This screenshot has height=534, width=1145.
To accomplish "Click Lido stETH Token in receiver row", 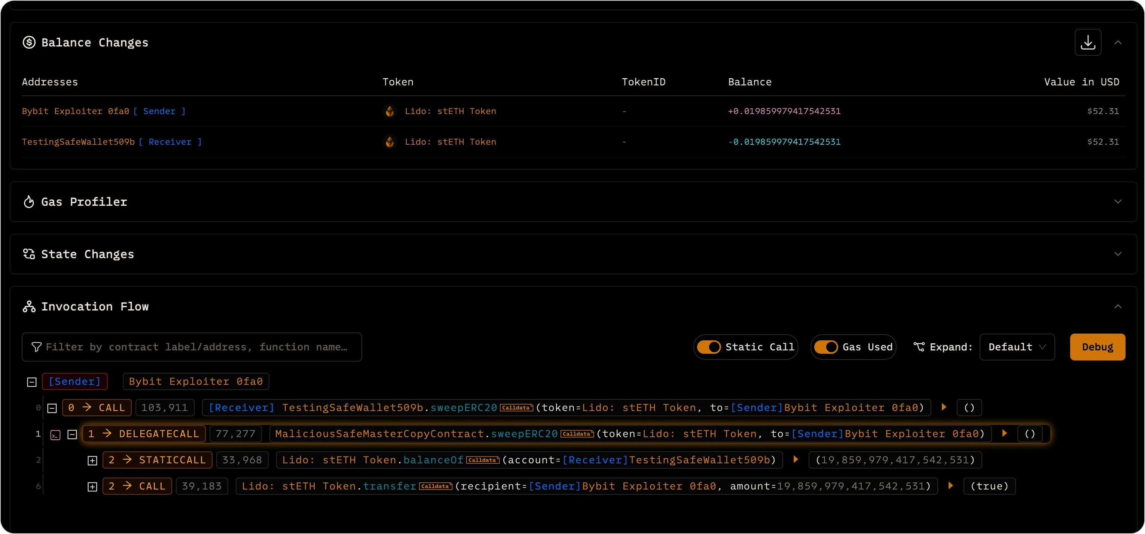I will pos(450,142).
